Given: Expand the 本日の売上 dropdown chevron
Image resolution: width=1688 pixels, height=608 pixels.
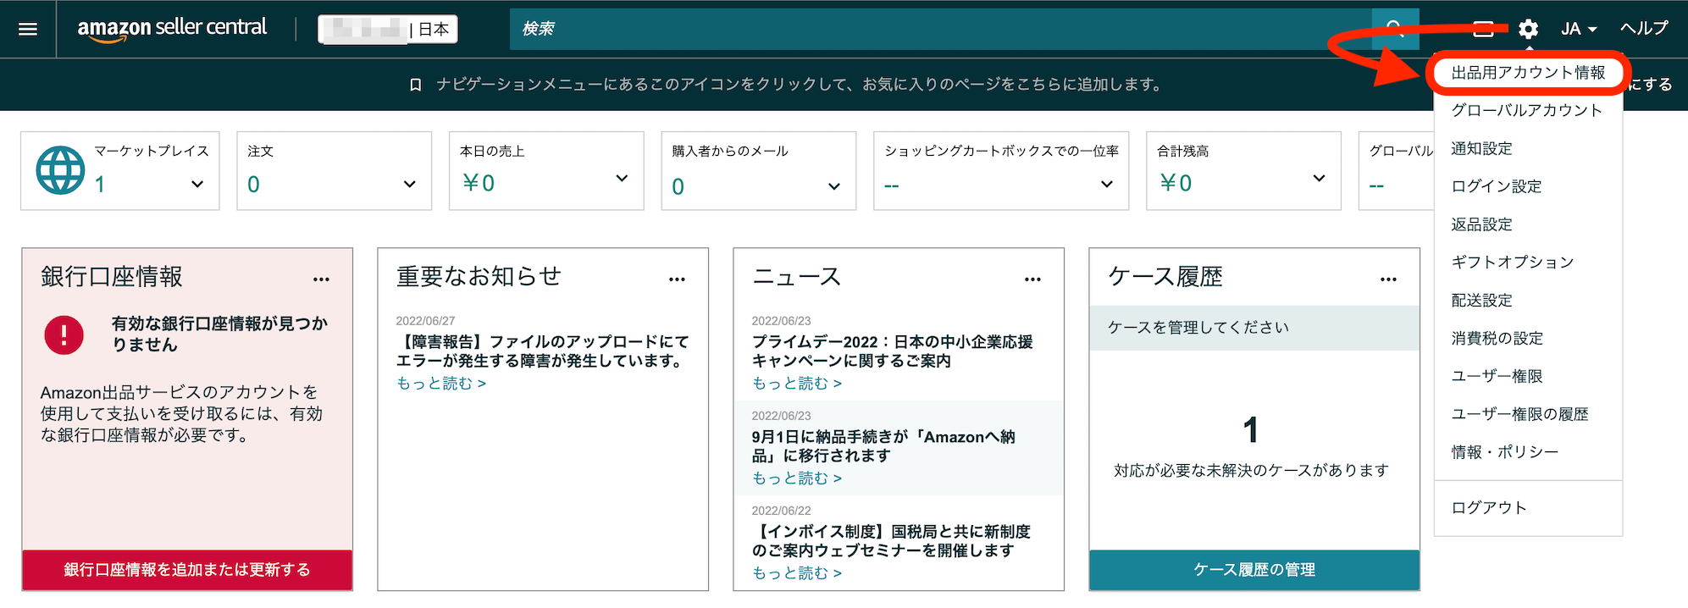Looking at the screenshot, I should click(622, 178).
